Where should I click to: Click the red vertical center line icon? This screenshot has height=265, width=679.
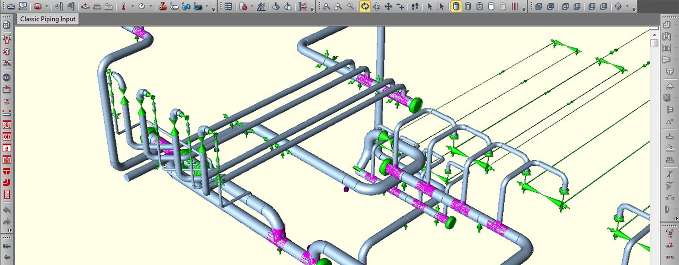click(x=515, y=6)
